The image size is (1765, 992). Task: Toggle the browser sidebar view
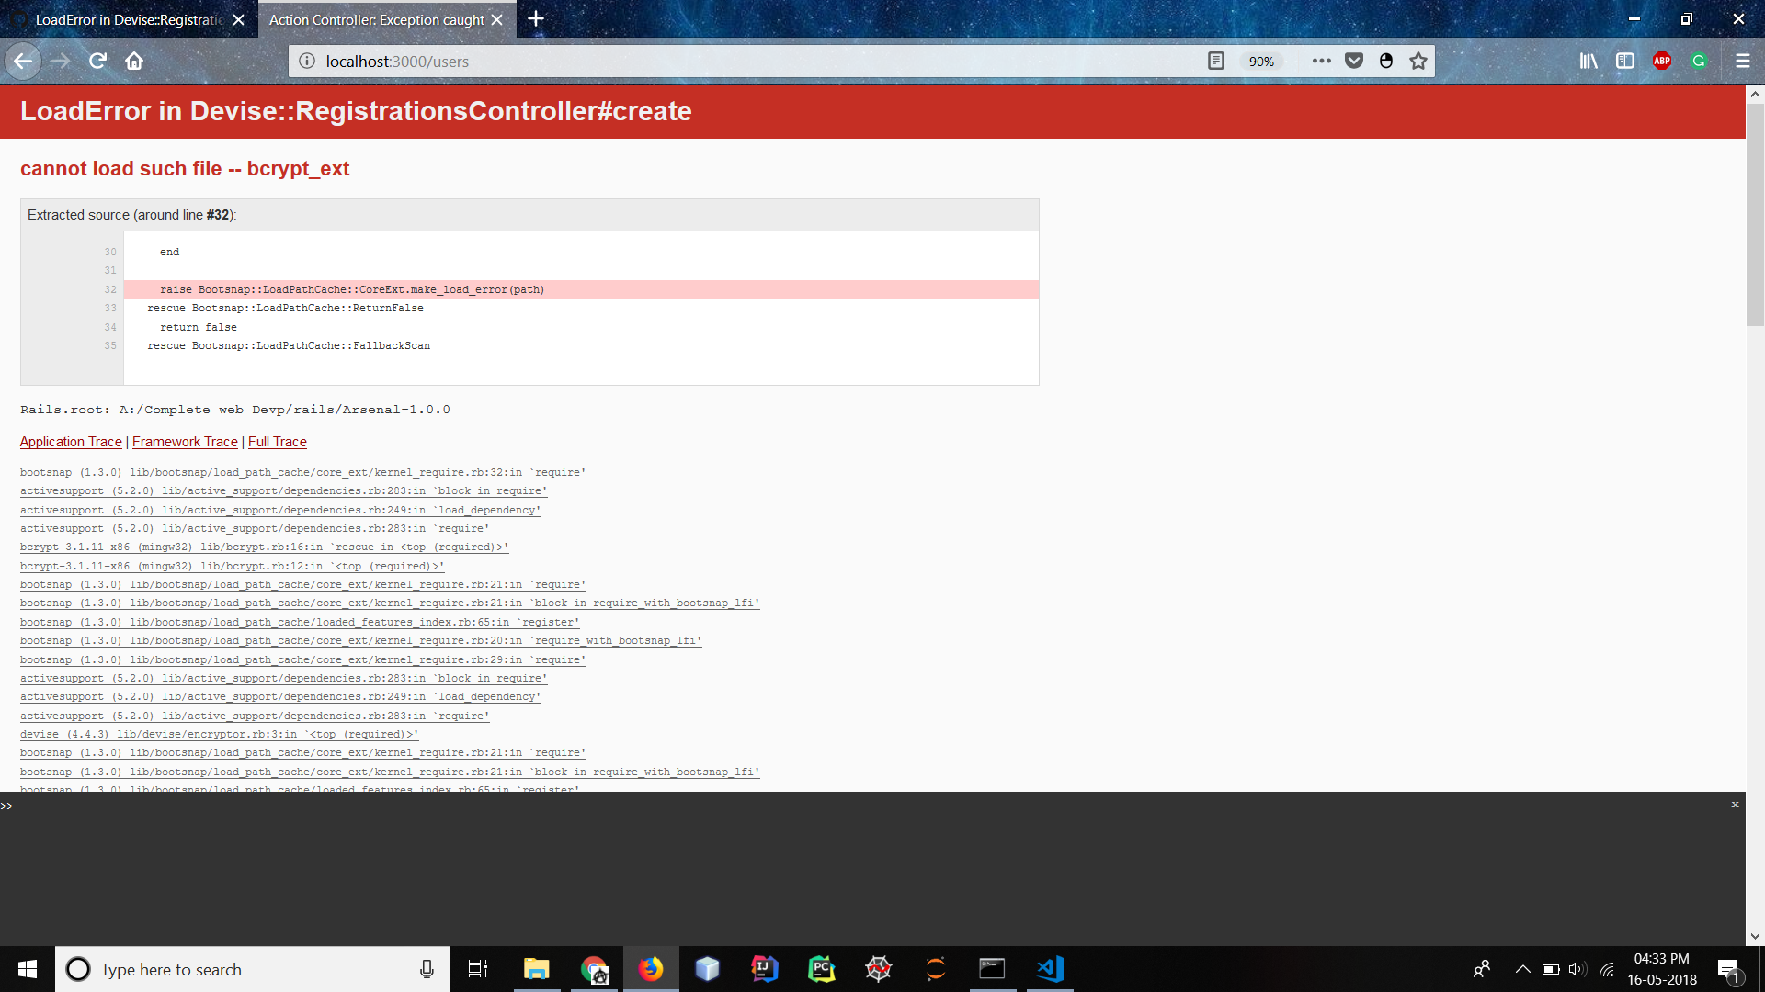point(1624,61)
